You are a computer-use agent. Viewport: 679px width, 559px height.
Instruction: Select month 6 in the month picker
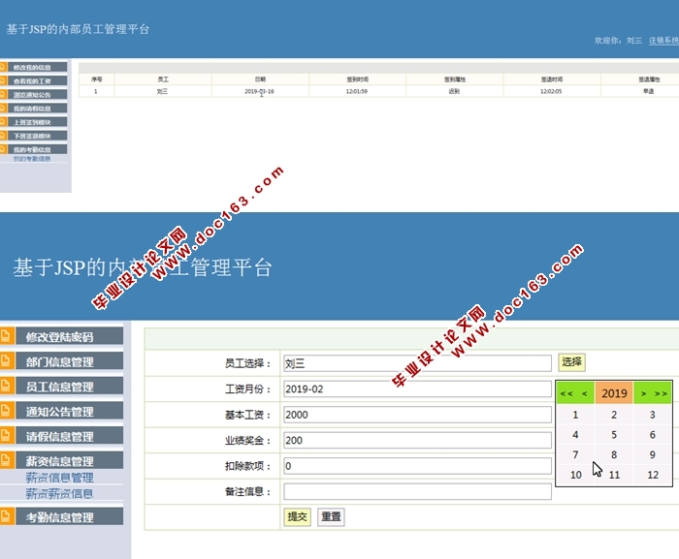tap(653, 434)
